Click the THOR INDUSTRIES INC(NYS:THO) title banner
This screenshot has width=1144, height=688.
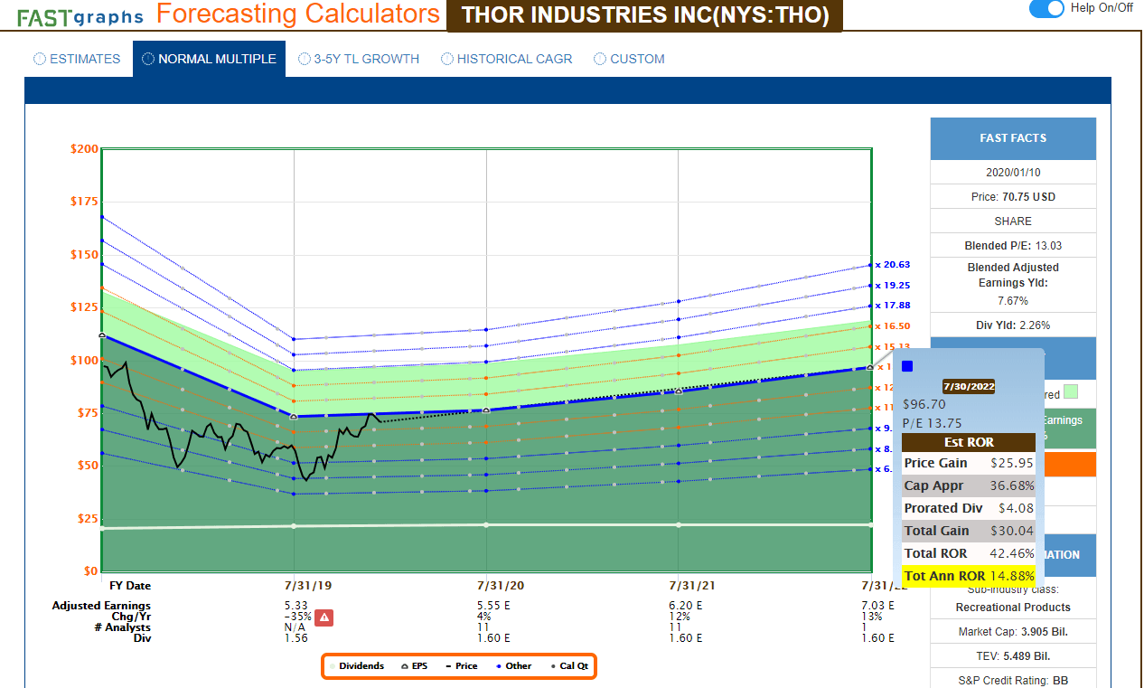point(643,15)
